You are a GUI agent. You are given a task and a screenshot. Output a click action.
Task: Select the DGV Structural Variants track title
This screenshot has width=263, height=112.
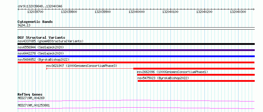(41, 38)
